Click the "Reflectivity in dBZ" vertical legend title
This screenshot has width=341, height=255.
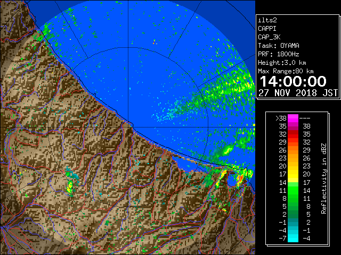point(324,178)
